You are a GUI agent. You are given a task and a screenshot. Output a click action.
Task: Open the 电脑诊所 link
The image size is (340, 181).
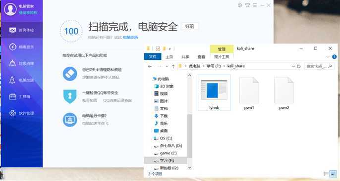pos(130,37)
